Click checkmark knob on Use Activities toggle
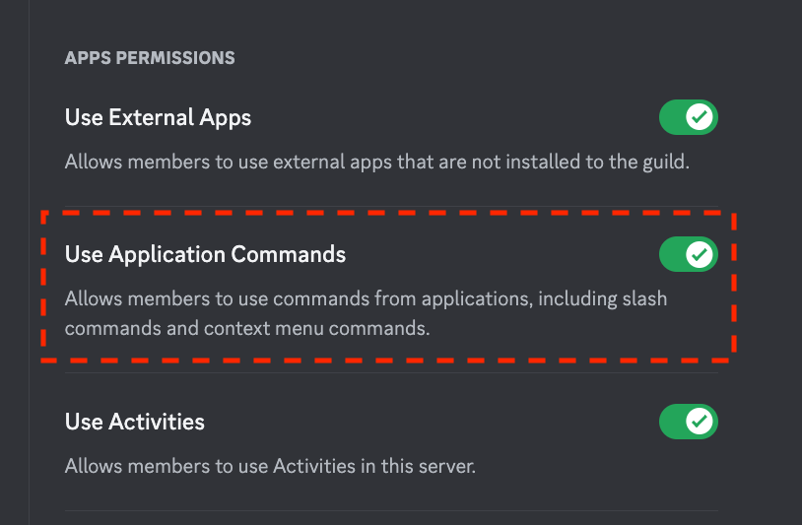Viewport: 802px width, 525px height. click(x=700, y=422)
